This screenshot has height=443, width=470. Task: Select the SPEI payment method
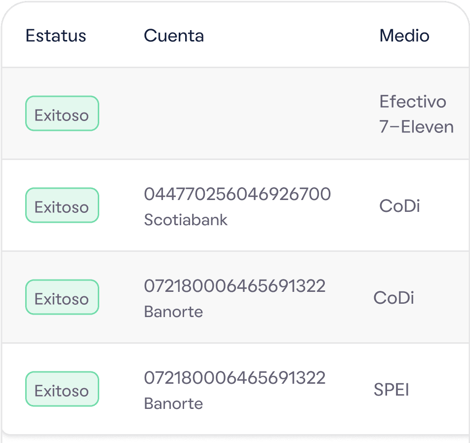point(391,390)
